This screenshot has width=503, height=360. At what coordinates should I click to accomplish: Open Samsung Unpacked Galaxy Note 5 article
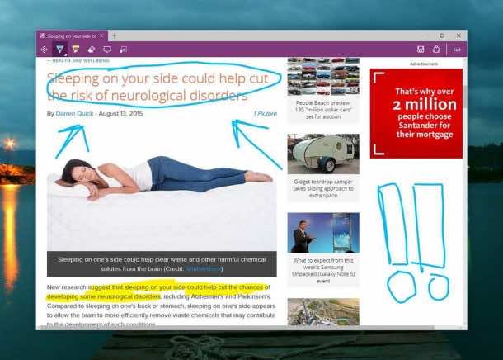[323, 233]
